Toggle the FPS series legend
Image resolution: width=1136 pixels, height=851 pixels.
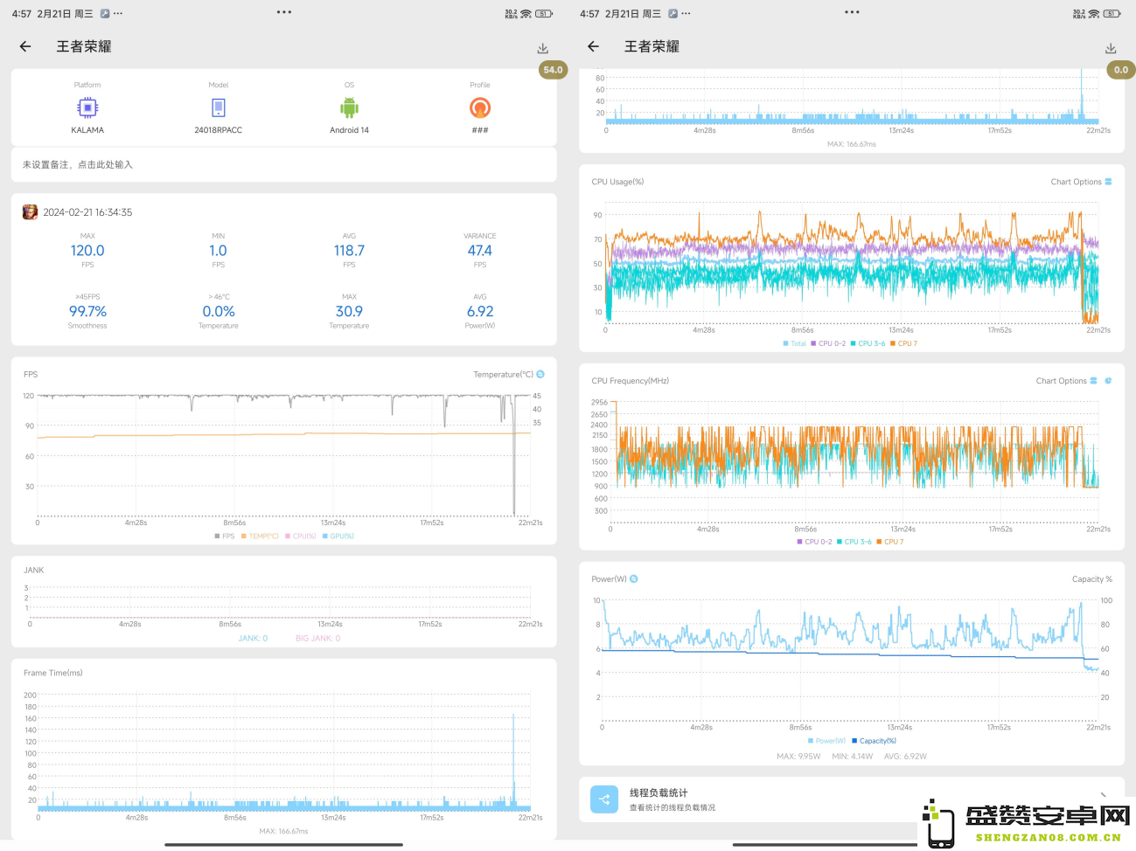pyautogui.click(x=225, y=536)
